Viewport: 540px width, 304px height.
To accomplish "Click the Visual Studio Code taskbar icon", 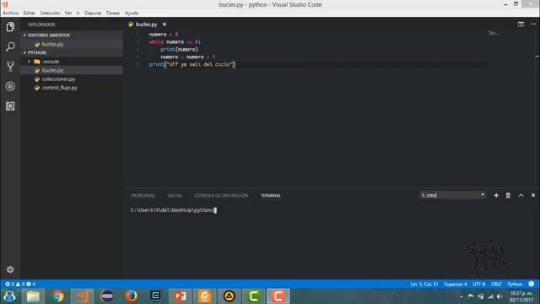I will tap(82, 296).
